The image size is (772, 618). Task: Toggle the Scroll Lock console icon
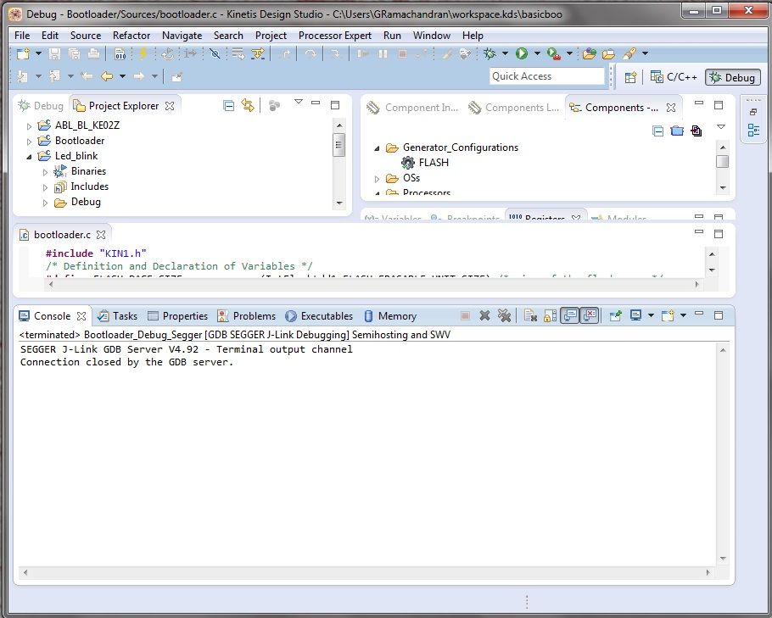pos(550,316)
